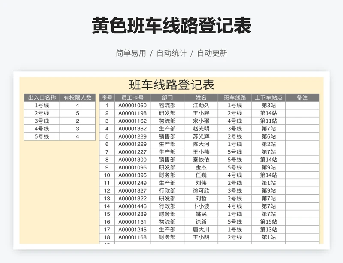Viewport: 343px width, 263px height.
Task: Click the name 刘伟
Action: click(201, 183)
